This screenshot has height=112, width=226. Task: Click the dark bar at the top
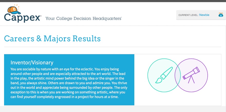(x=113, y=1)
